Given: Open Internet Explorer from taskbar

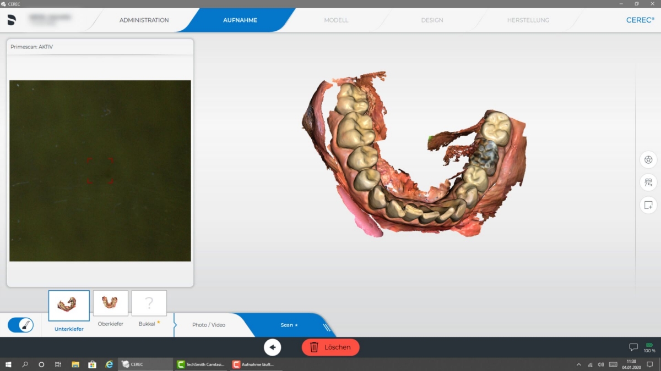Looking at the screenshot, I should tap(109, 364).
